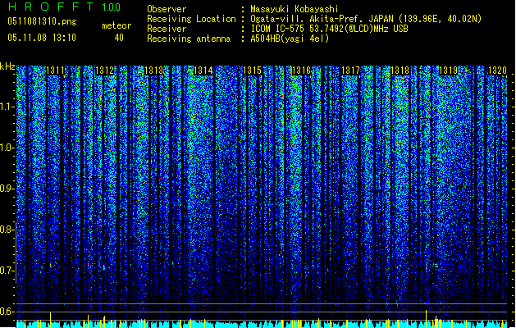Click receiver text ICOM IC-575 53.7492 MHz USB
Viewport: 516px width, 328px height.
[330, 29]
